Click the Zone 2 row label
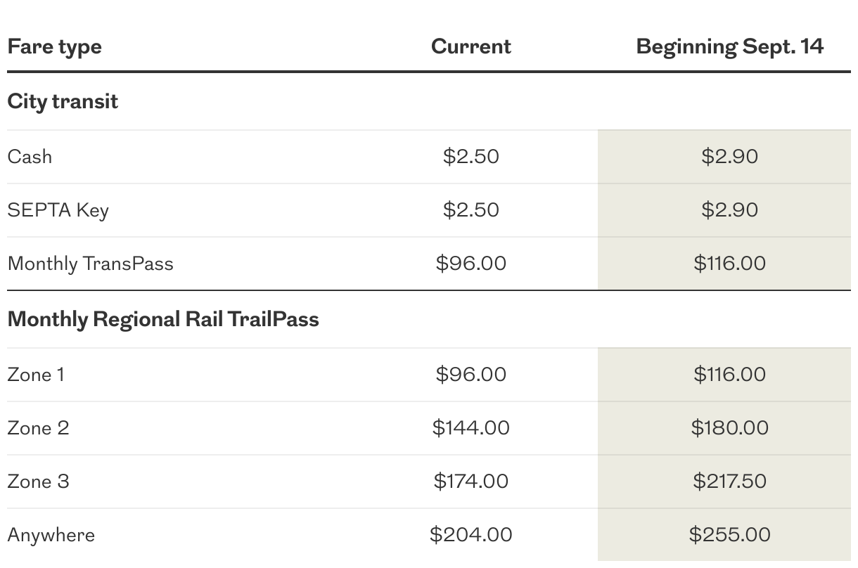The height and width of the screenshot is (568, 858). point(38,428)
